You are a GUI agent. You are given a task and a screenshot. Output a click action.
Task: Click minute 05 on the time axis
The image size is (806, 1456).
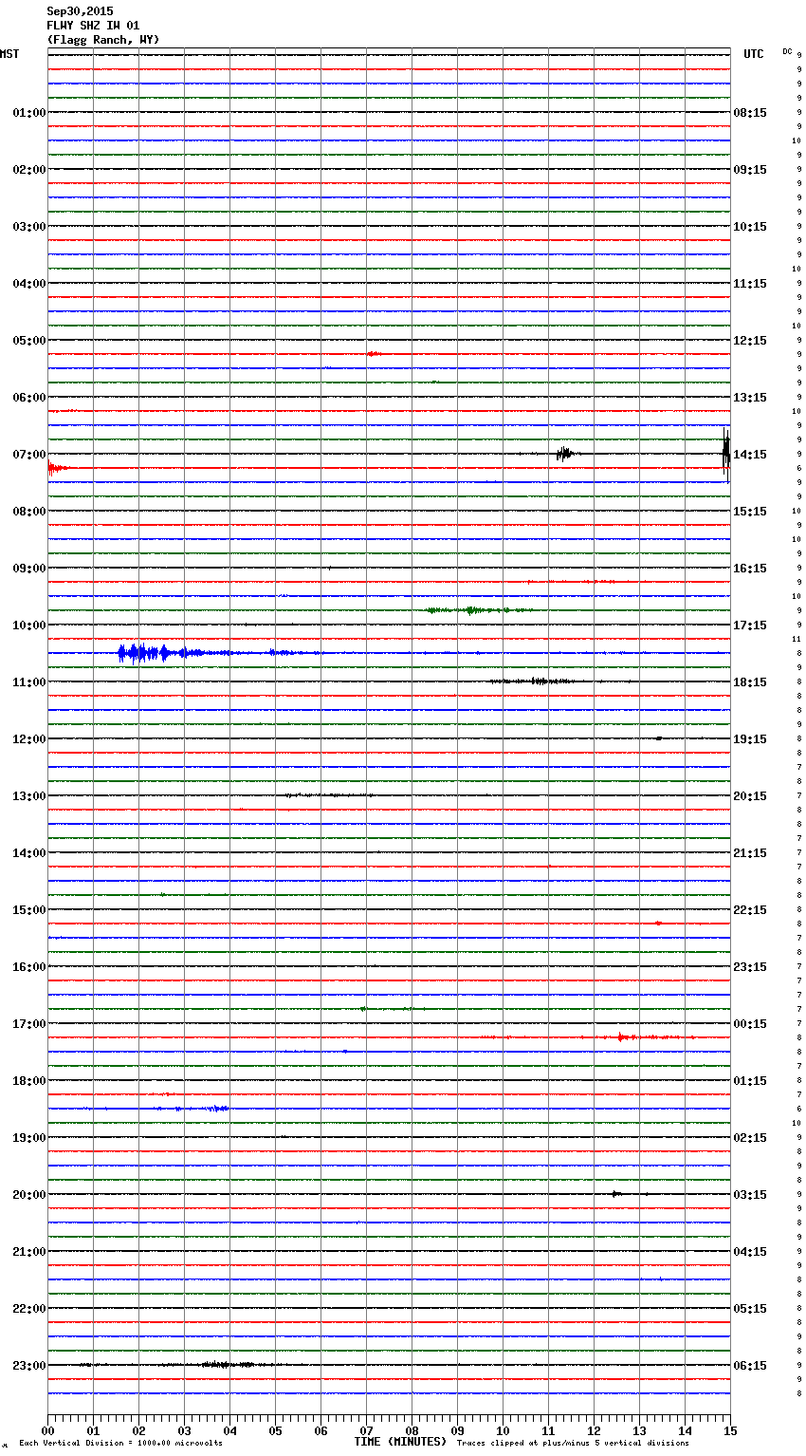275,1430
